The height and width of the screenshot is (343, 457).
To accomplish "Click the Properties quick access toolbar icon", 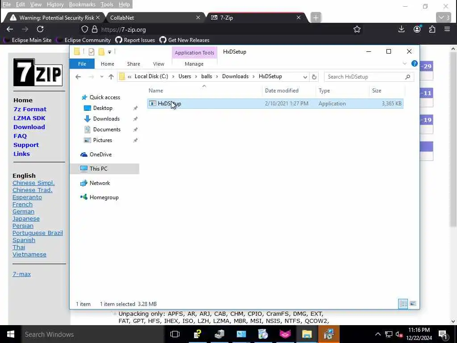I will click(x=91, y=52).
